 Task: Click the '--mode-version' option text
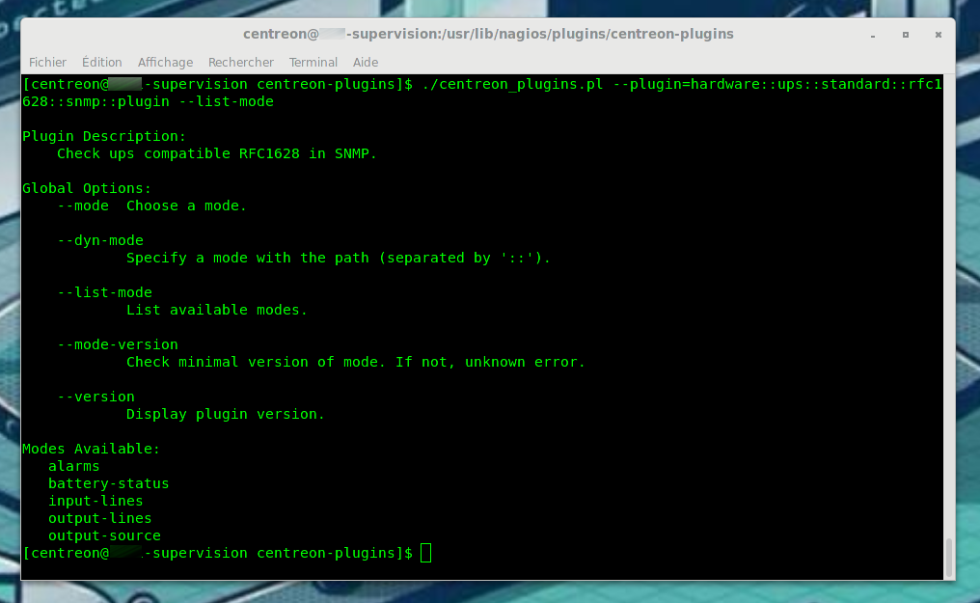tap(118, 344)
